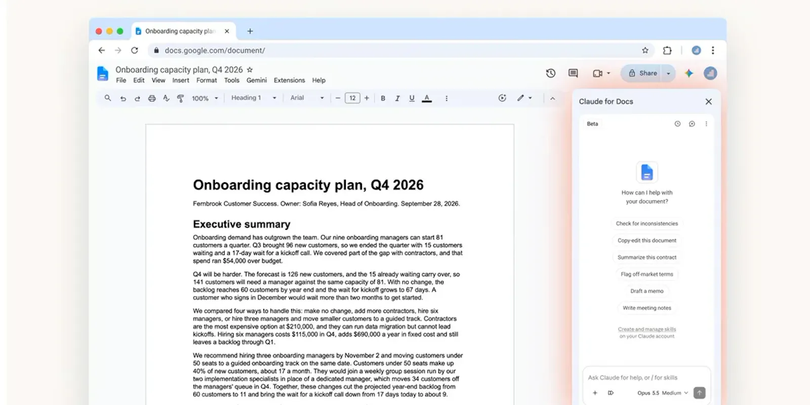Bookmark this page using address bar star
The image size is (810, 405).
point(645,50)
